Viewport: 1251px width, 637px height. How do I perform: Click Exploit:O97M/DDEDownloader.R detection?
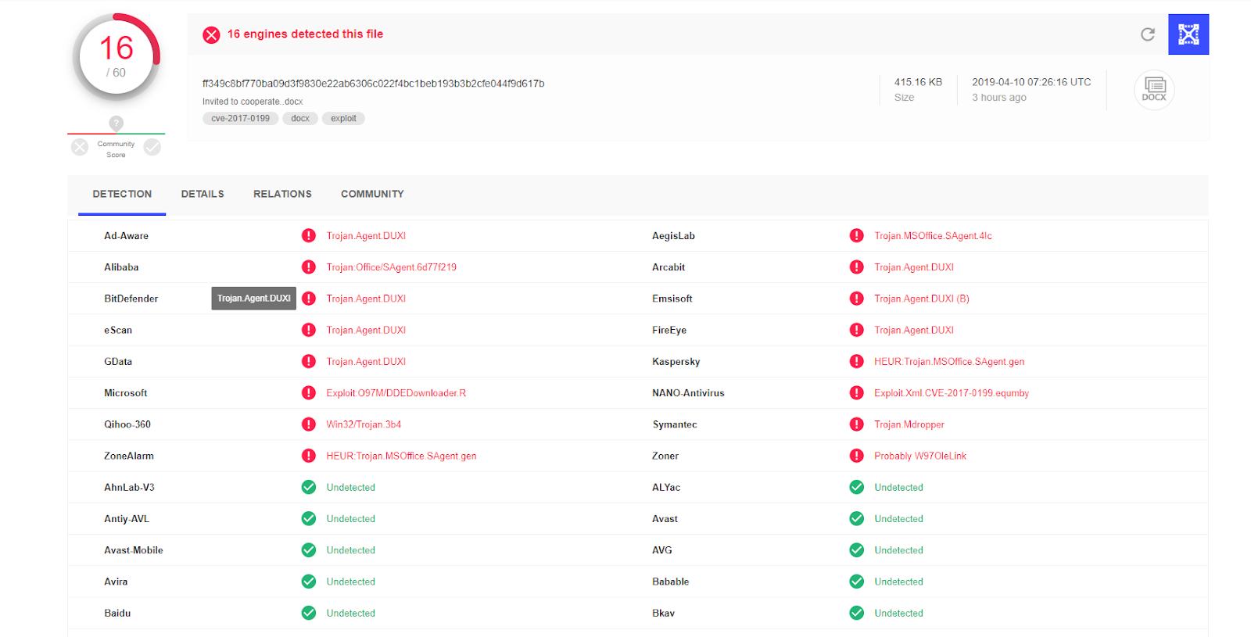396,393
